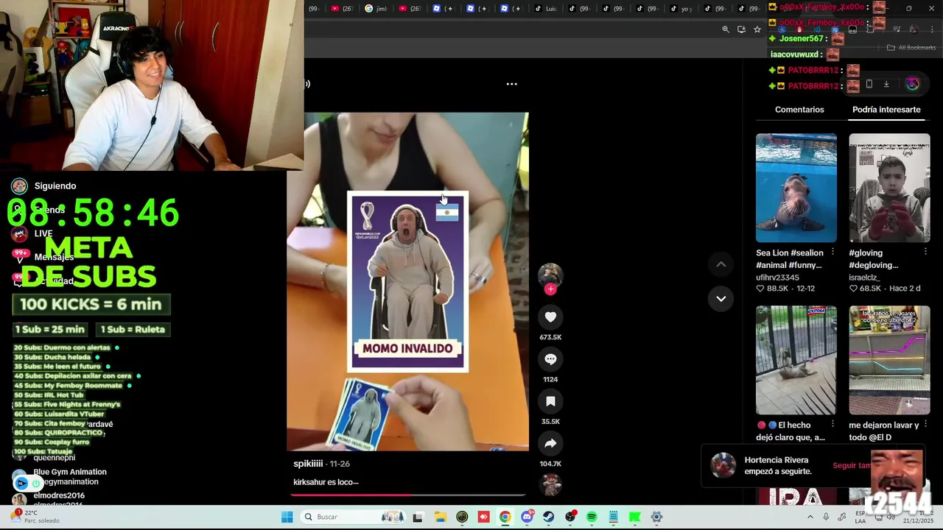
Task: Open the Settings gear on the taskbar
Action: (x=656, y=517)
